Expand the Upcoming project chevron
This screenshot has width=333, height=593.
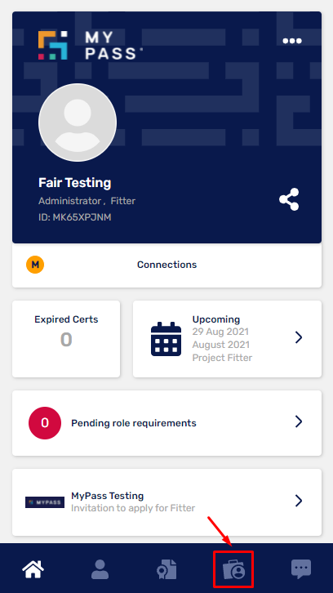(x=299, y=337)
